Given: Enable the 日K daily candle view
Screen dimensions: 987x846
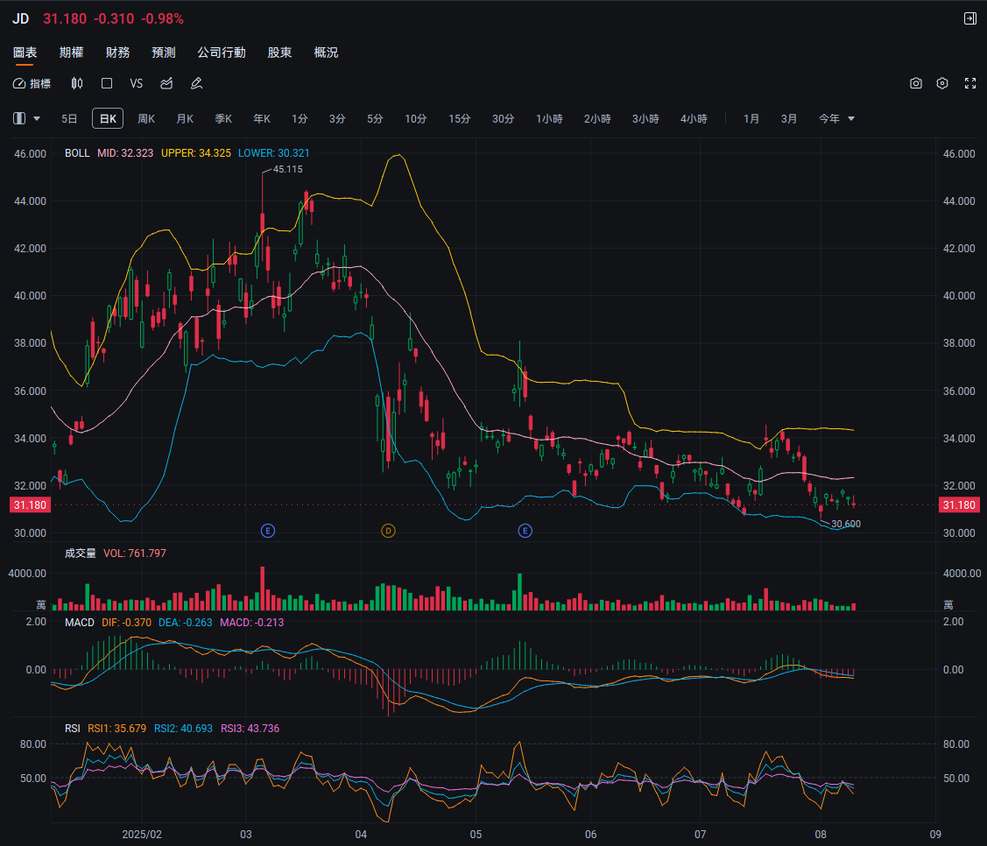Looking at the screenshot, I should pyautogui.click(x=107, y=117).
